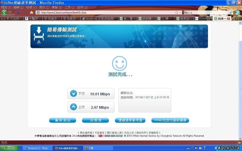This screenshot has width=242, height=151.
Task: Open the Windows 開始 Start button
Action: pos(9,148)
